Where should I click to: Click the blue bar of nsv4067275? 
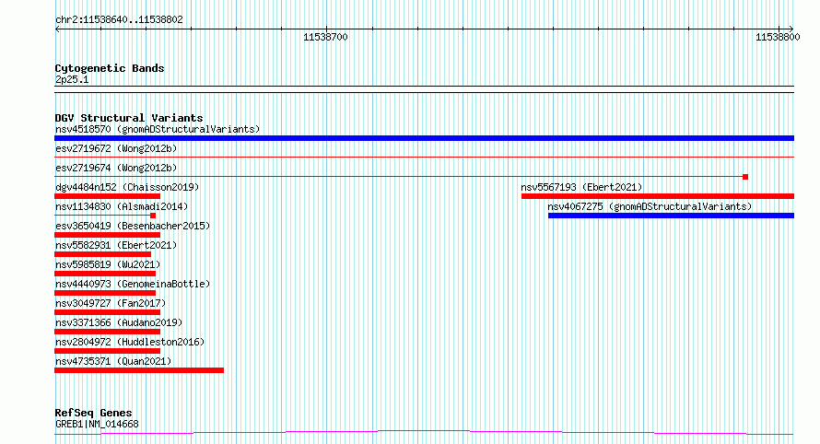pos(671,216)
